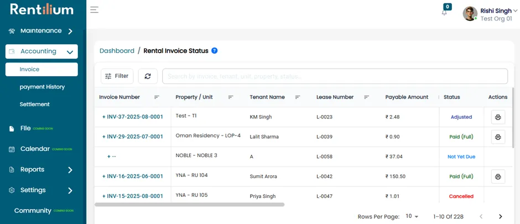This screenshot has width=520, height=224.
Task: Click the refresh icon button
Action: click(148, 76)
